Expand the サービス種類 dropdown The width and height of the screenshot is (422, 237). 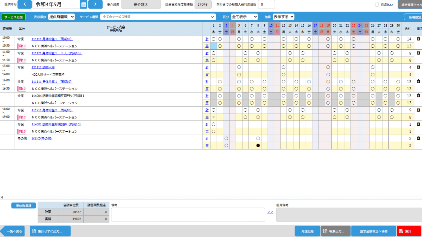click(x=158, y=17)
